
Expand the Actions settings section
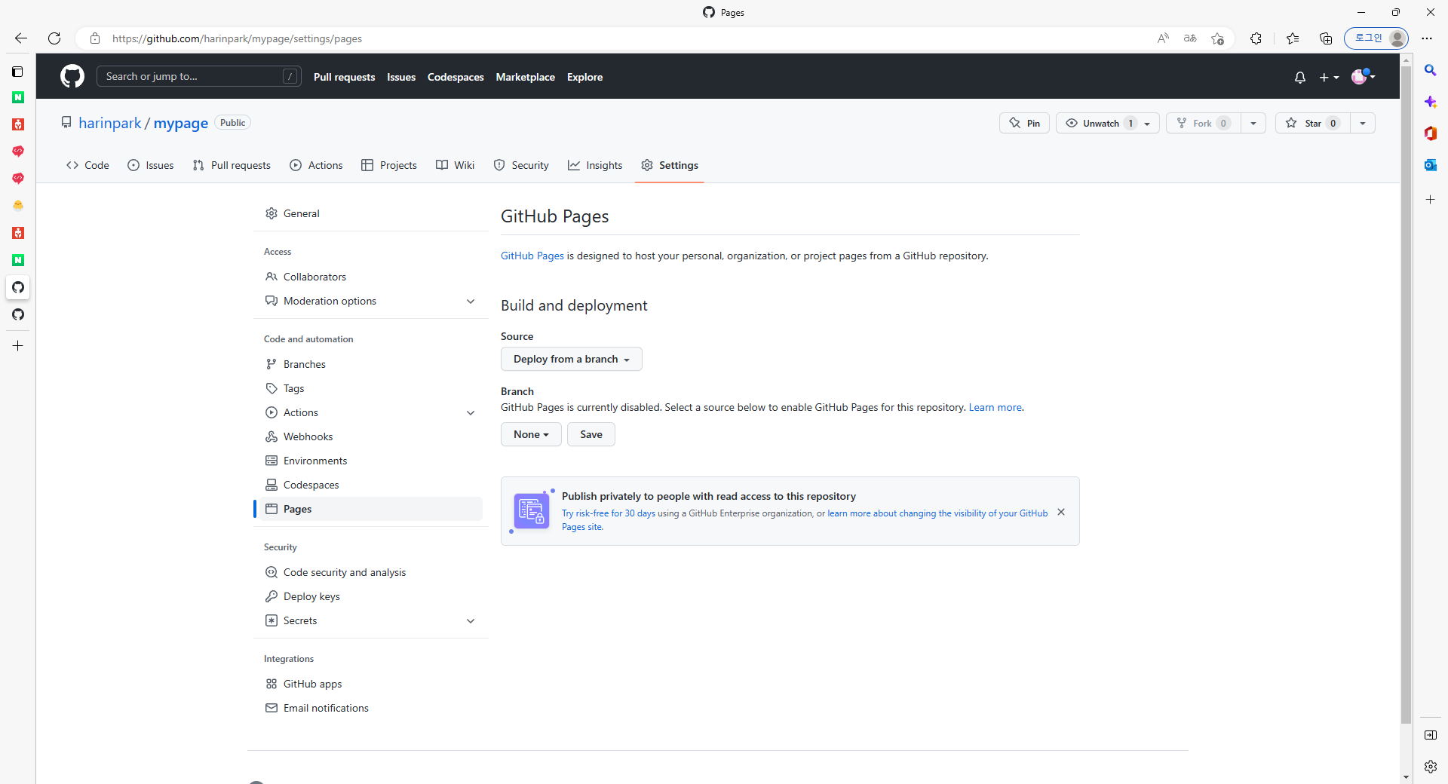371,412
